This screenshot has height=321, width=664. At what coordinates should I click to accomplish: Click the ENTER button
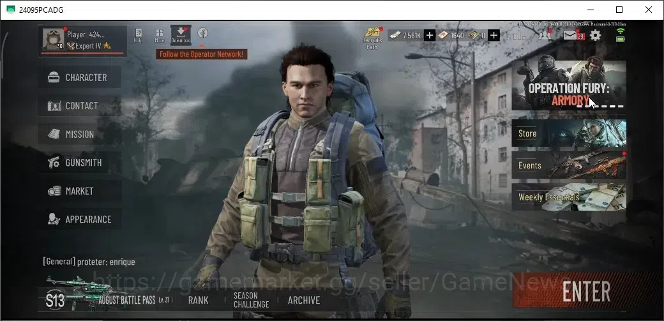587,290
